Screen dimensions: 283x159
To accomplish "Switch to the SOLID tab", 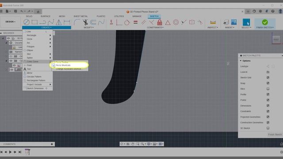I will pos(29,16).
